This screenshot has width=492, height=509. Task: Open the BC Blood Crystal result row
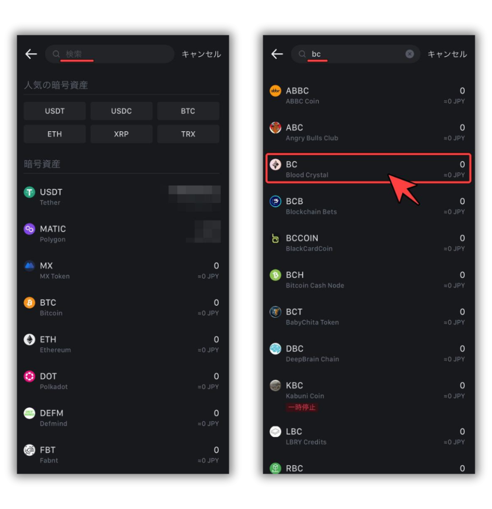368,169
